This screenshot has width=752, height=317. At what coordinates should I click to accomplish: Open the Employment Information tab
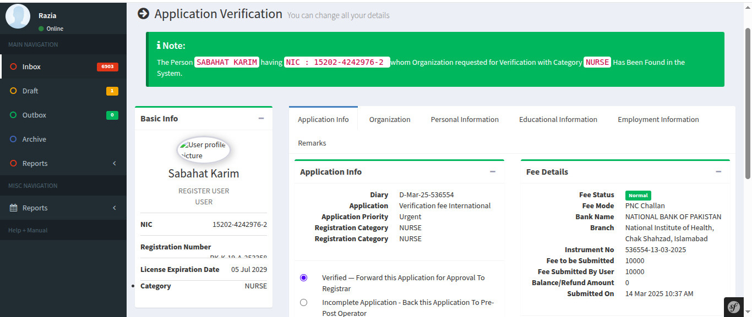658,119
